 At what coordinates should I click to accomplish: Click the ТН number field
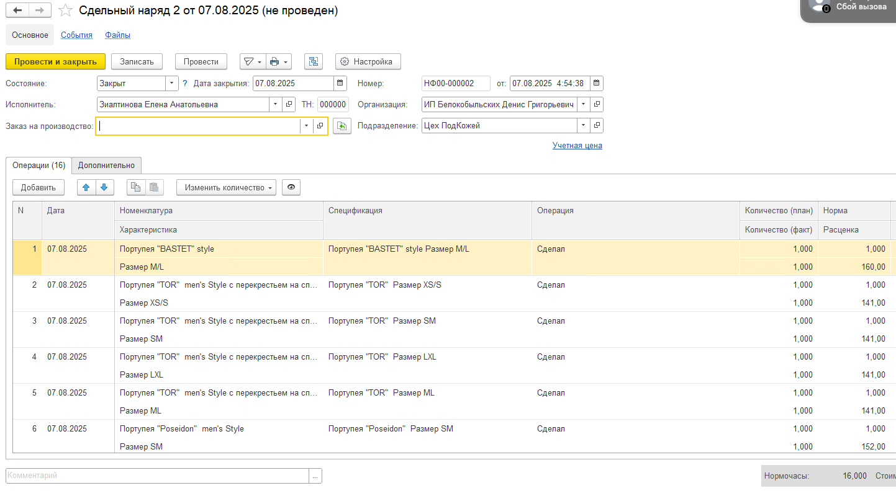coord(333,104)
